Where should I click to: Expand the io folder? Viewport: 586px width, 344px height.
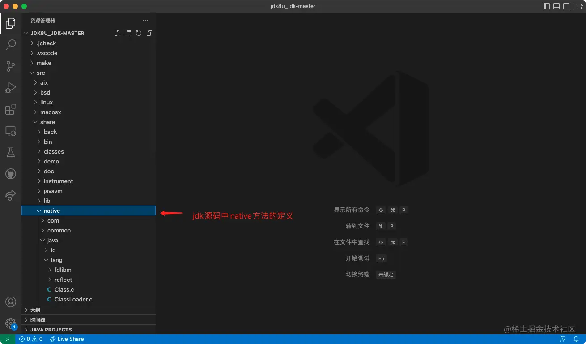pyautogui.click(x=89, y=250)
